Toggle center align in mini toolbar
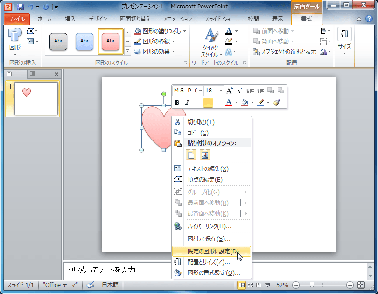Viewport: 378px width, 294px height. [x=208, y=102]
